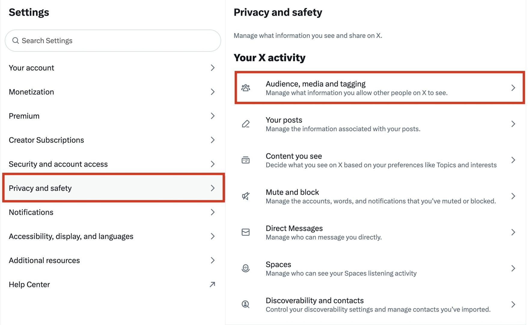
Task: Click the microphone icon next to Spaces
Action: point(246,268)
